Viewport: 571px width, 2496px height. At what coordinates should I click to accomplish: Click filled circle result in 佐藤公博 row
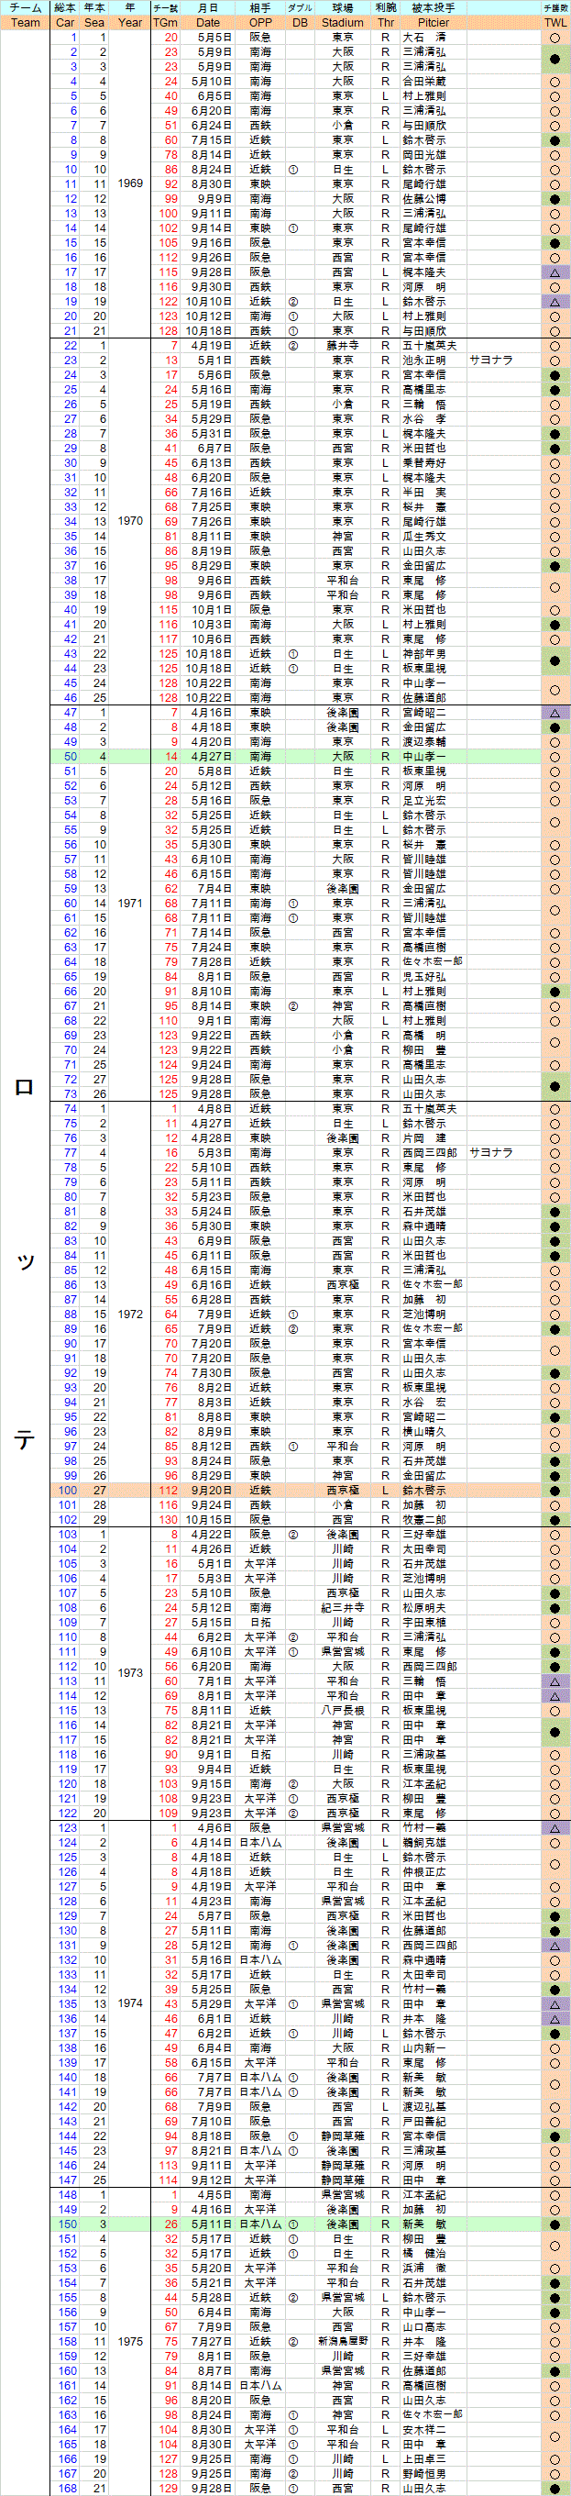(x=555, y=199)
